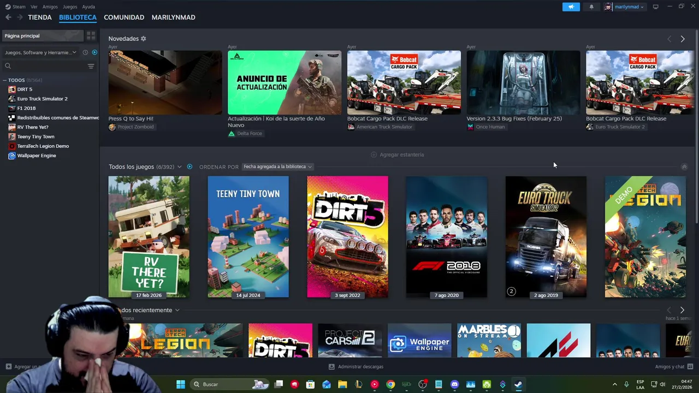Open the DIRT 5 cover in Todos los juegos

click(347, 236)
